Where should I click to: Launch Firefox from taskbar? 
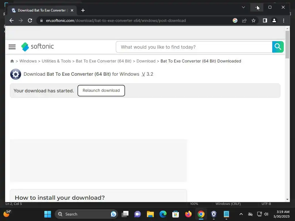pyautogui.click(x=188, y=214)
